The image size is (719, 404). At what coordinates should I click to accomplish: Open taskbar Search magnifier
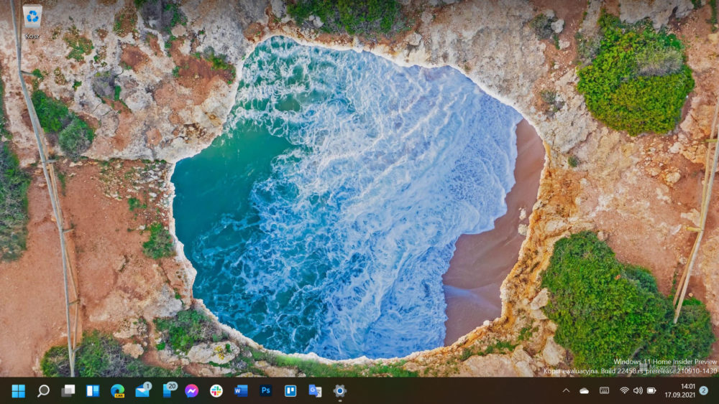click(43, 391)
